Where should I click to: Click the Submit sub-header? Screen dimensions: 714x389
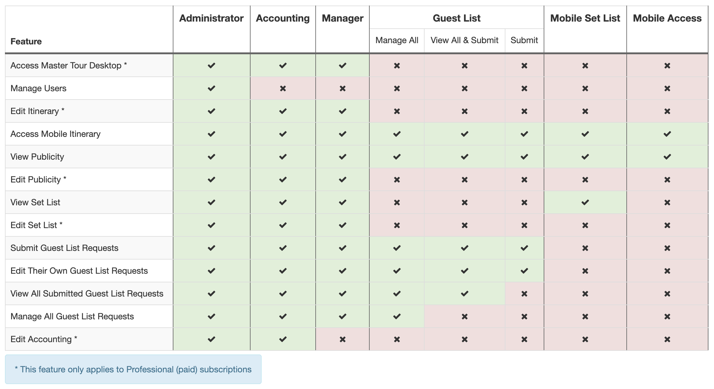pyautogui.click(x=524, y=40)
